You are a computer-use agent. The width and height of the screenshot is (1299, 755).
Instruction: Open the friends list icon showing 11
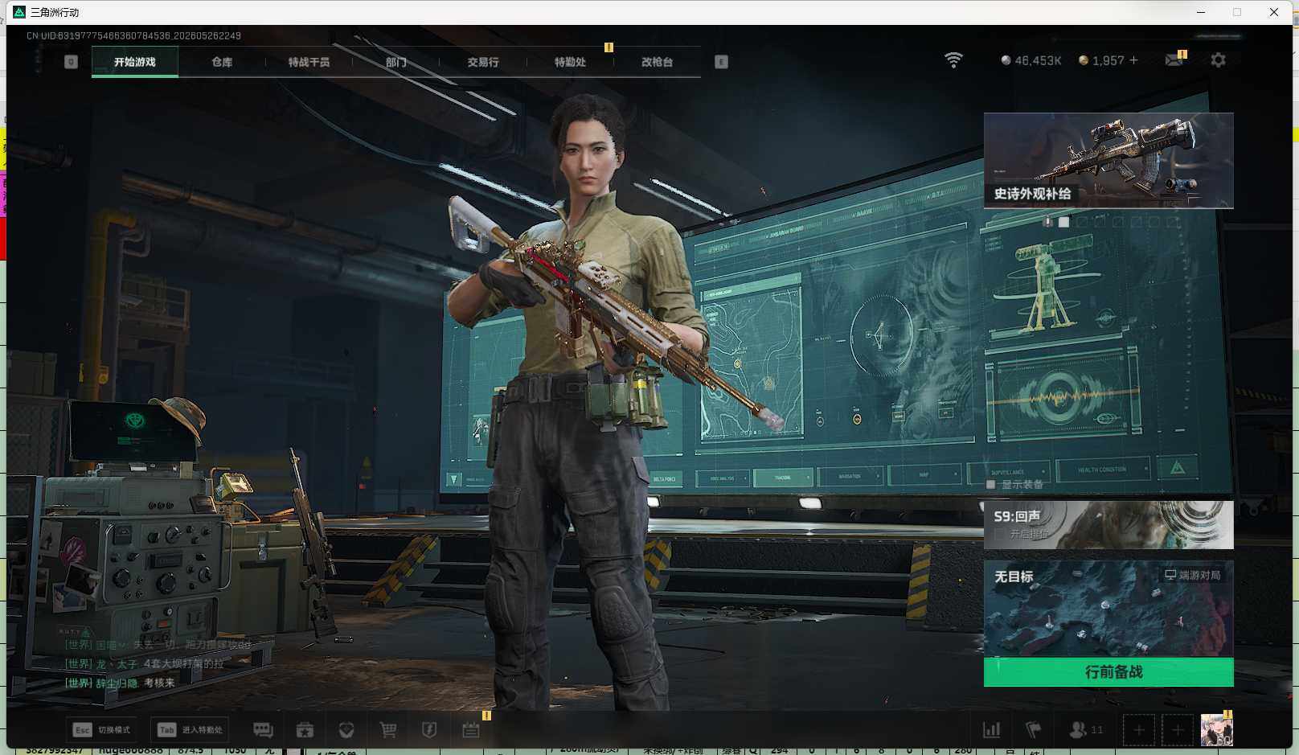[x=1086, y=730]
